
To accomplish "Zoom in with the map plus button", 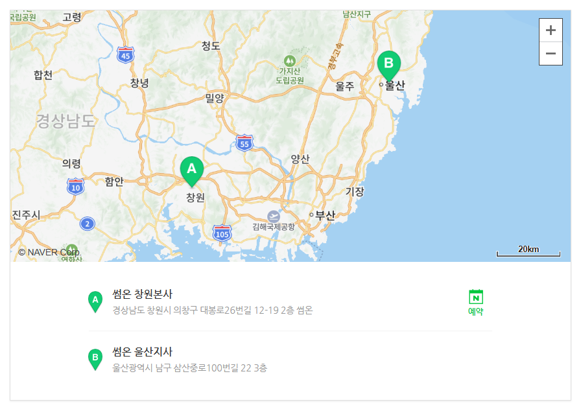I will point(551,30).
